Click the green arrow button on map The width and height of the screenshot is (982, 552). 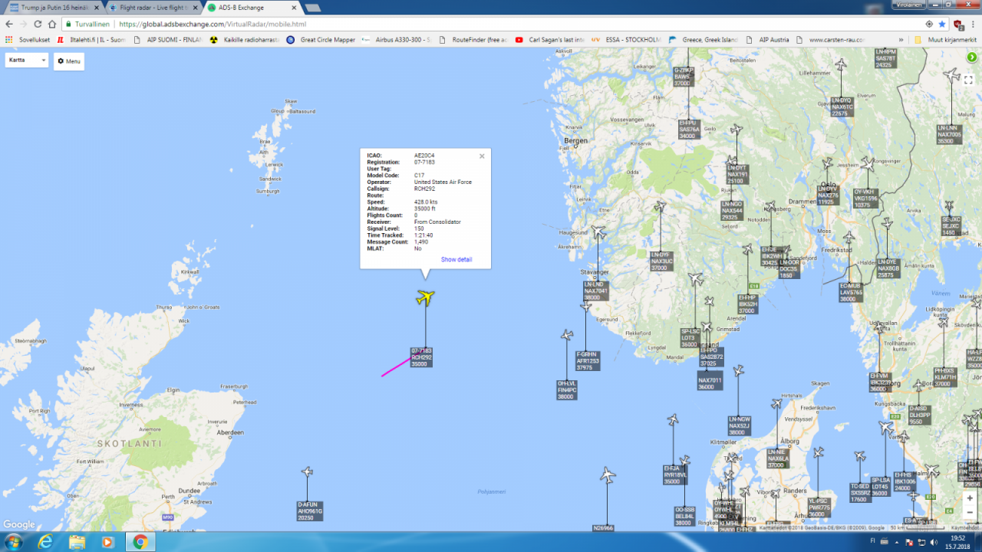pos(971,57)
